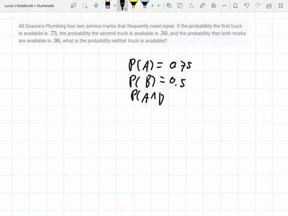Share the notebook page

click(269, 5)
